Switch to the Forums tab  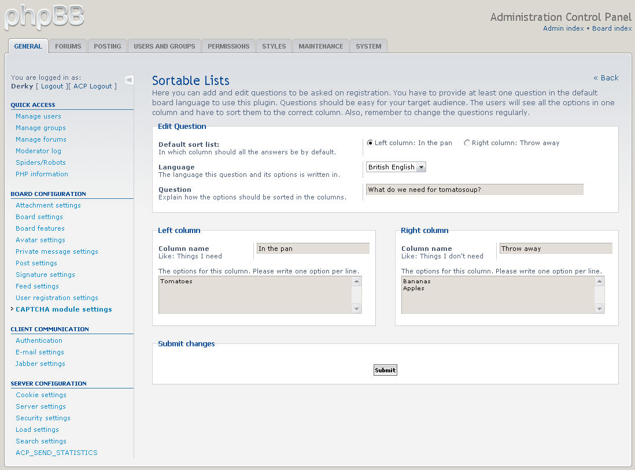tap(68, 46)
